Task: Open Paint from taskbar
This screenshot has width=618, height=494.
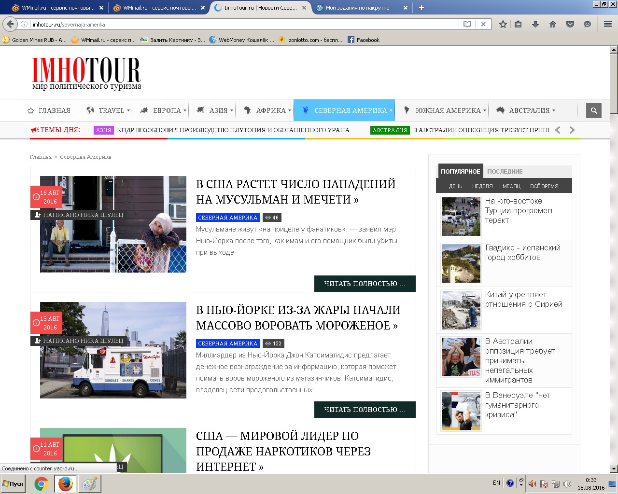Action: pos(89,484)
